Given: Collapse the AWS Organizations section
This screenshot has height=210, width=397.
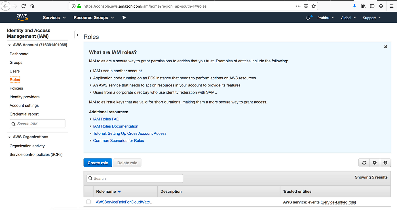Looking at the screenshot, I should tap(9, 137).
